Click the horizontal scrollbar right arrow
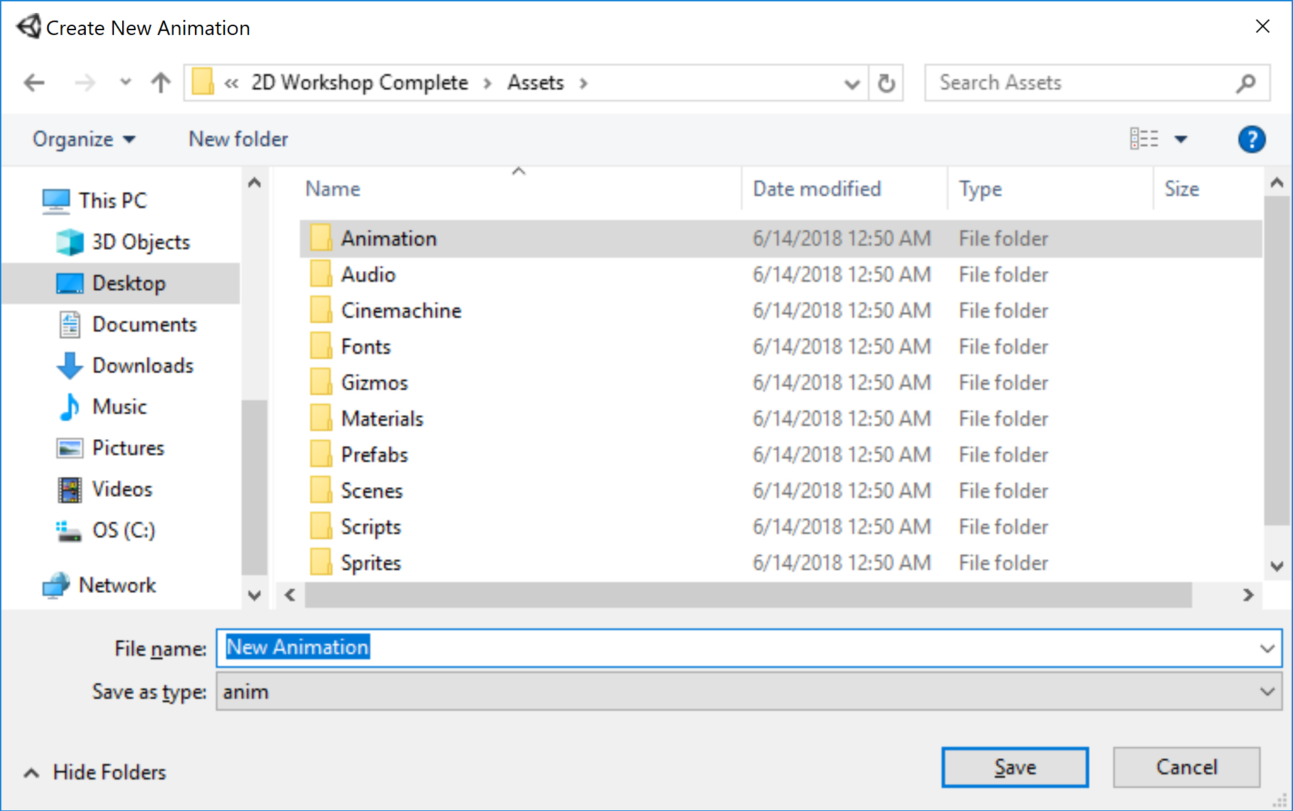Viewport: 1293px width, 811px height. tap(1248, 595)
